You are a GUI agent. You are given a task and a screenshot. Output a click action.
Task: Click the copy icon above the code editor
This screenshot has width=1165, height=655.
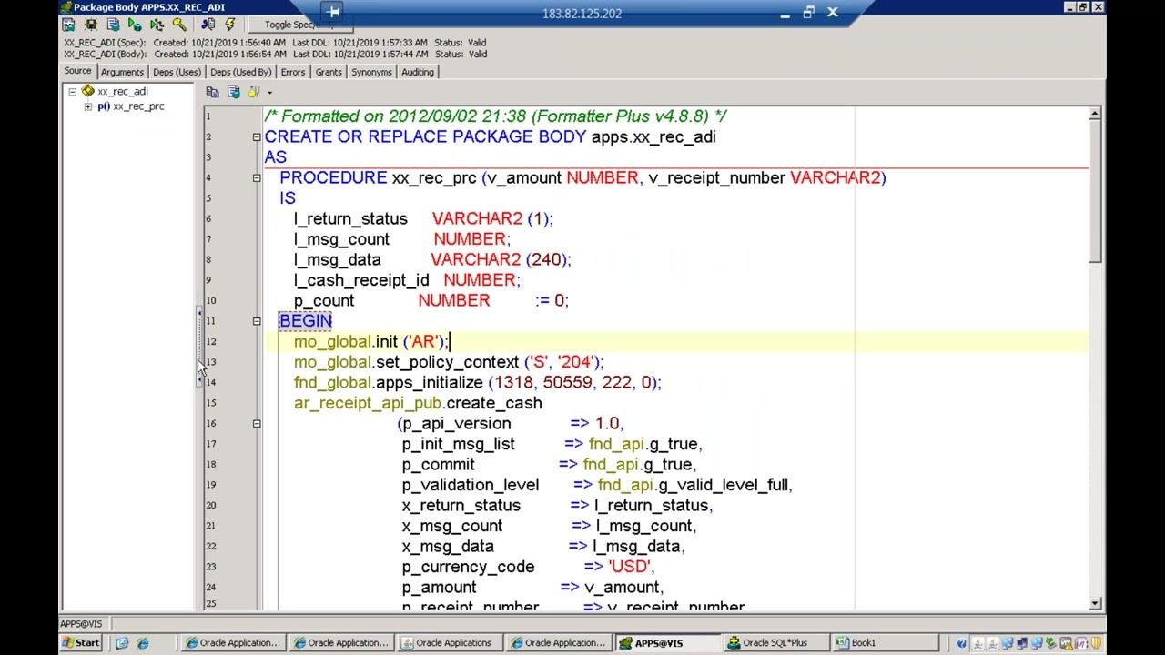point(213,92)
